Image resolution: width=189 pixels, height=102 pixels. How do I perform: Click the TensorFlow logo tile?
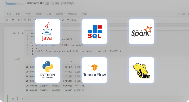[94, 70]
